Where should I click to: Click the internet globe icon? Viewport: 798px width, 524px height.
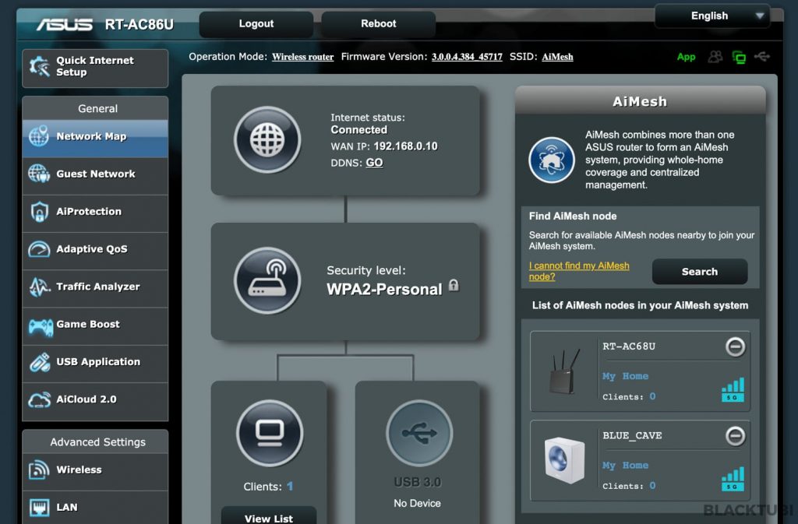click(x=267, y=140)
